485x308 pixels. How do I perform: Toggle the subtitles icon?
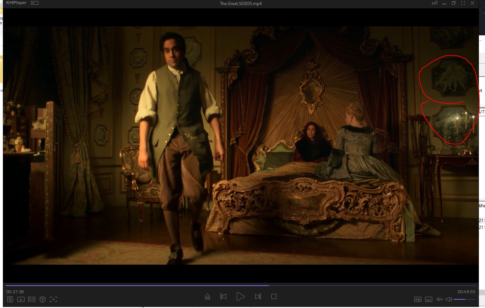(x=429, y=299)
